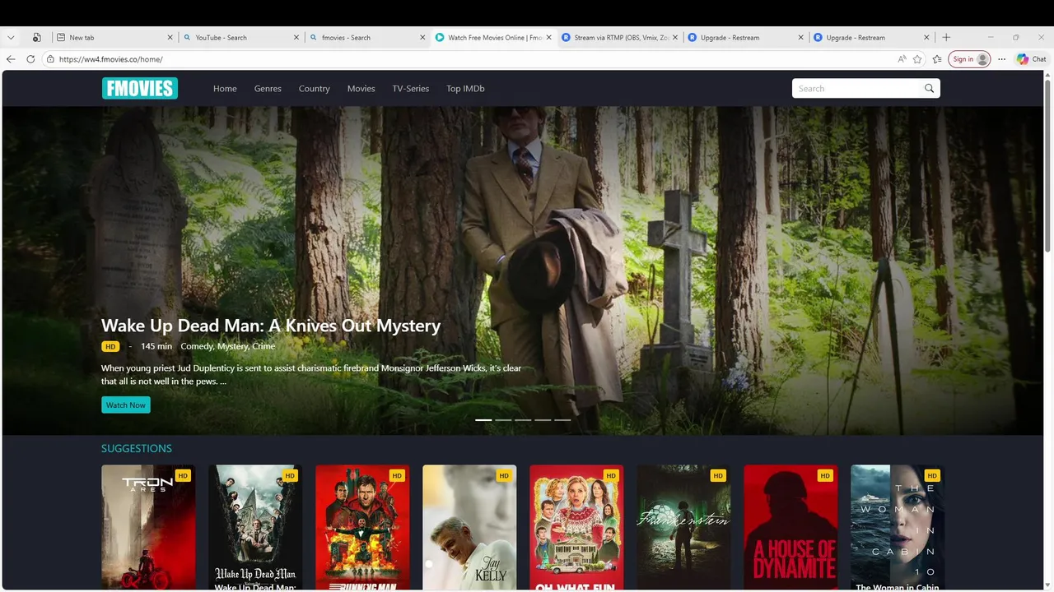Open the Frankenstein poster
The height and width of the screenshot is (592, 1054).
point(683,528)
